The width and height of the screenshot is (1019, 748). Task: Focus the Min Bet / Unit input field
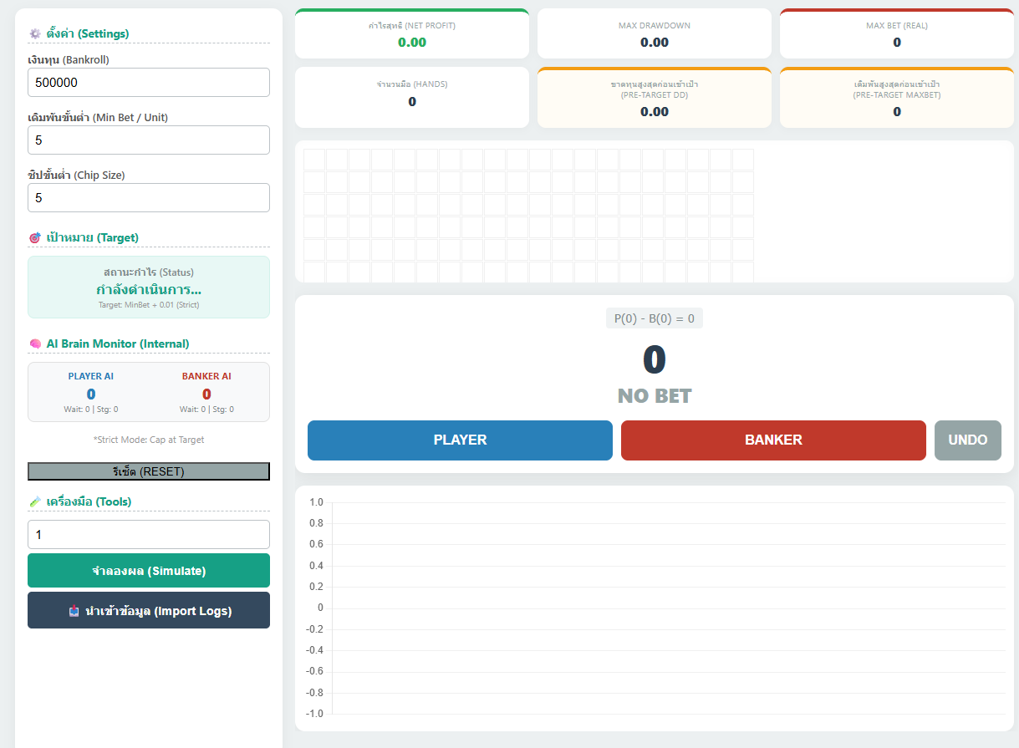point(149,140)
